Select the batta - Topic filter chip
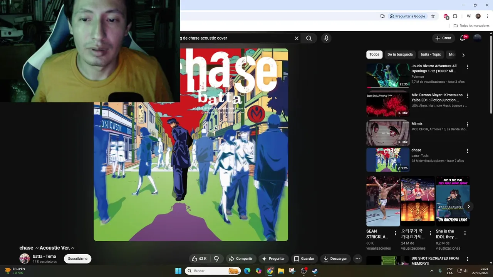Image resolution: width=493 pixels, height=277 pixels. point(431,55)
